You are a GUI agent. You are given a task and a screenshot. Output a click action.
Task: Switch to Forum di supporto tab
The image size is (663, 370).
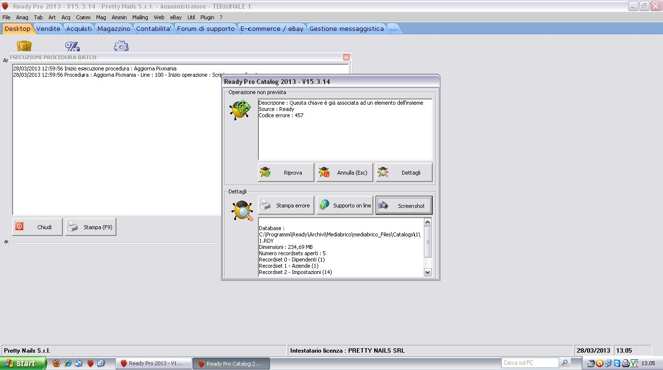[206, 28]
